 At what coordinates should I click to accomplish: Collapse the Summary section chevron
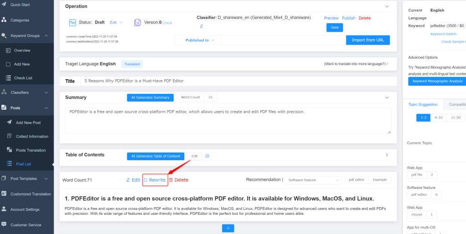point(387,97)
